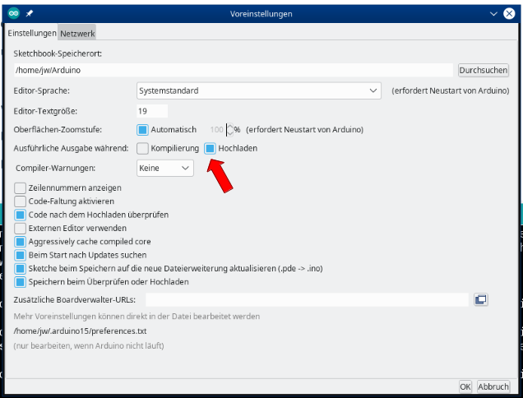
Task: Check Externen Editor verwenden
Action: (x=21, y=228)
